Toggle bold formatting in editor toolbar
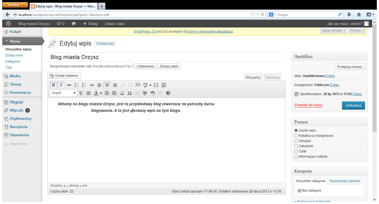Viewport: 379px width, 204px height. pyautogui.click(x=53, y=85)
